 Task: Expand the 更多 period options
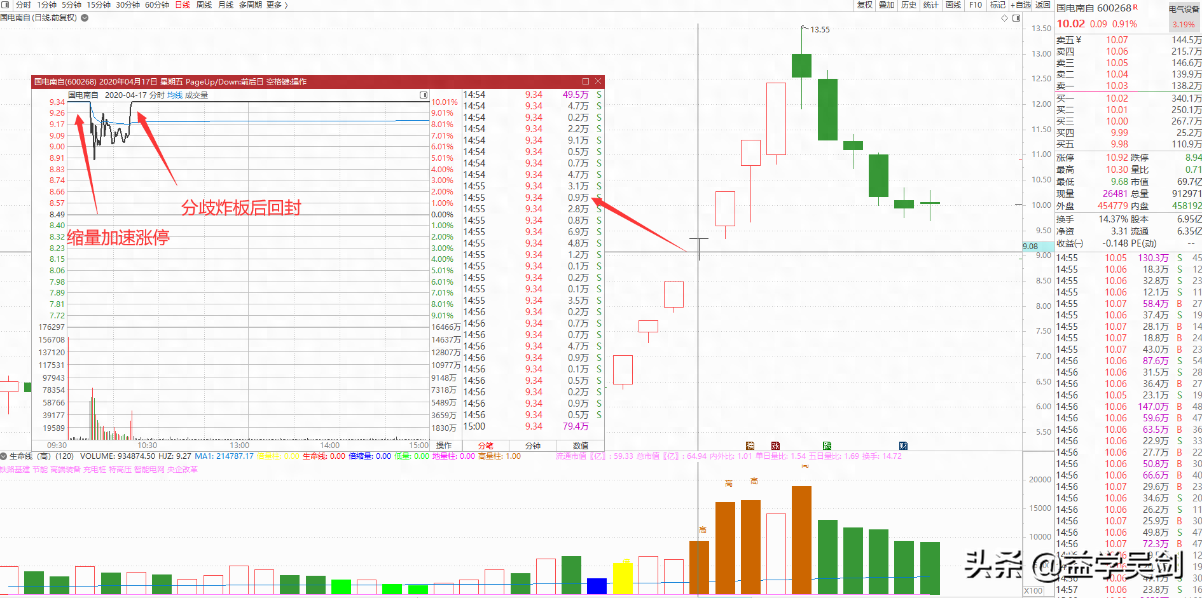click(x=277, y=5)
